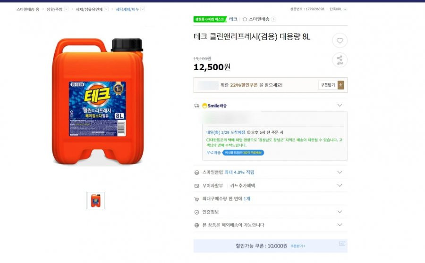This screenshot has height=263, width=425.
Task: Open the 세제/섬유유연제 breadcrumb dropdown
Action: (106, 9)
